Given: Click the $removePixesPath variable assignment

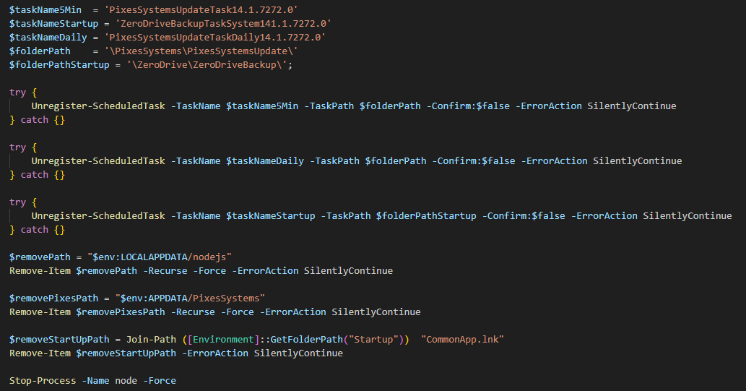Looking at the screenshot, I should coord(51,298).
